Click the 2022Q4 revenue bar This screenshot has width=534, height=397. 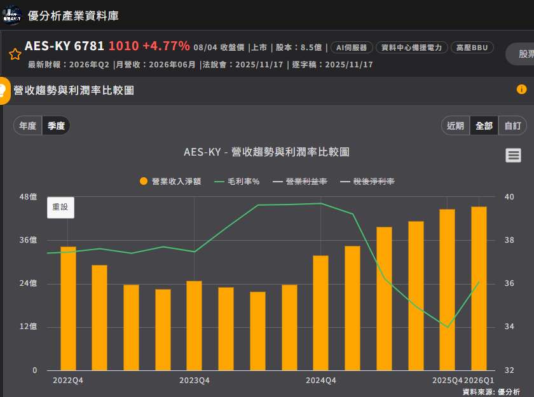(x=68, y=308)
